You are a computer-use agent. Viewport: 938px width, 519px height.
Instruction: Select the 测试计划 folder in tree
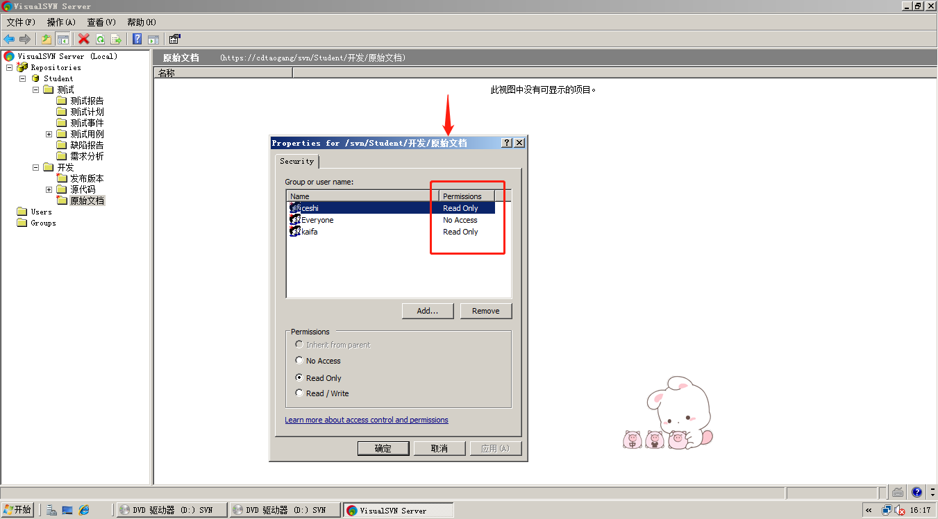tap(87, 112)
